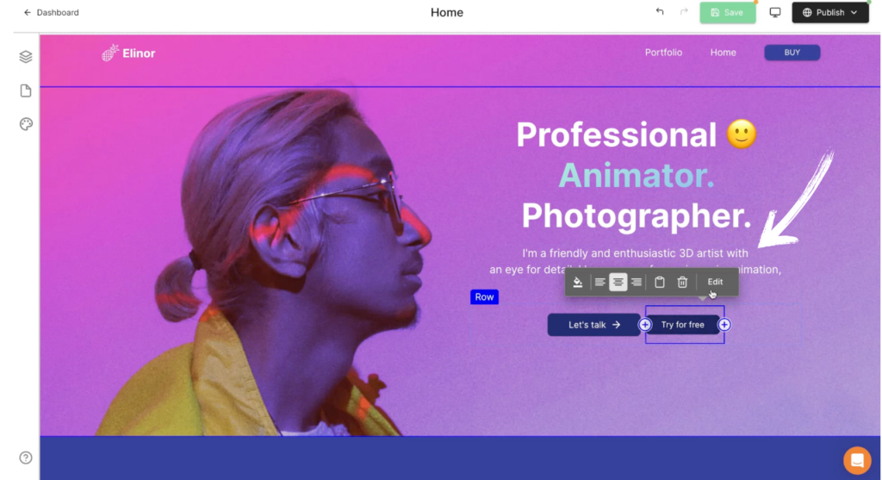This screenshot has width=882, height=480.
Task: Click the undo arrow
Action: click(x=660, y=12)
